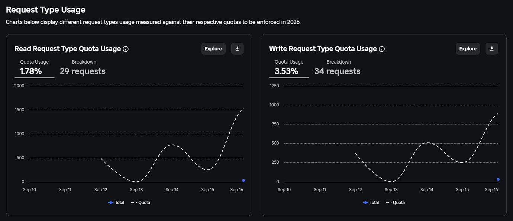Open info tooltip for Write Request Quota
This screenshot has width=513, height=221.
click(x=382, y=49)
